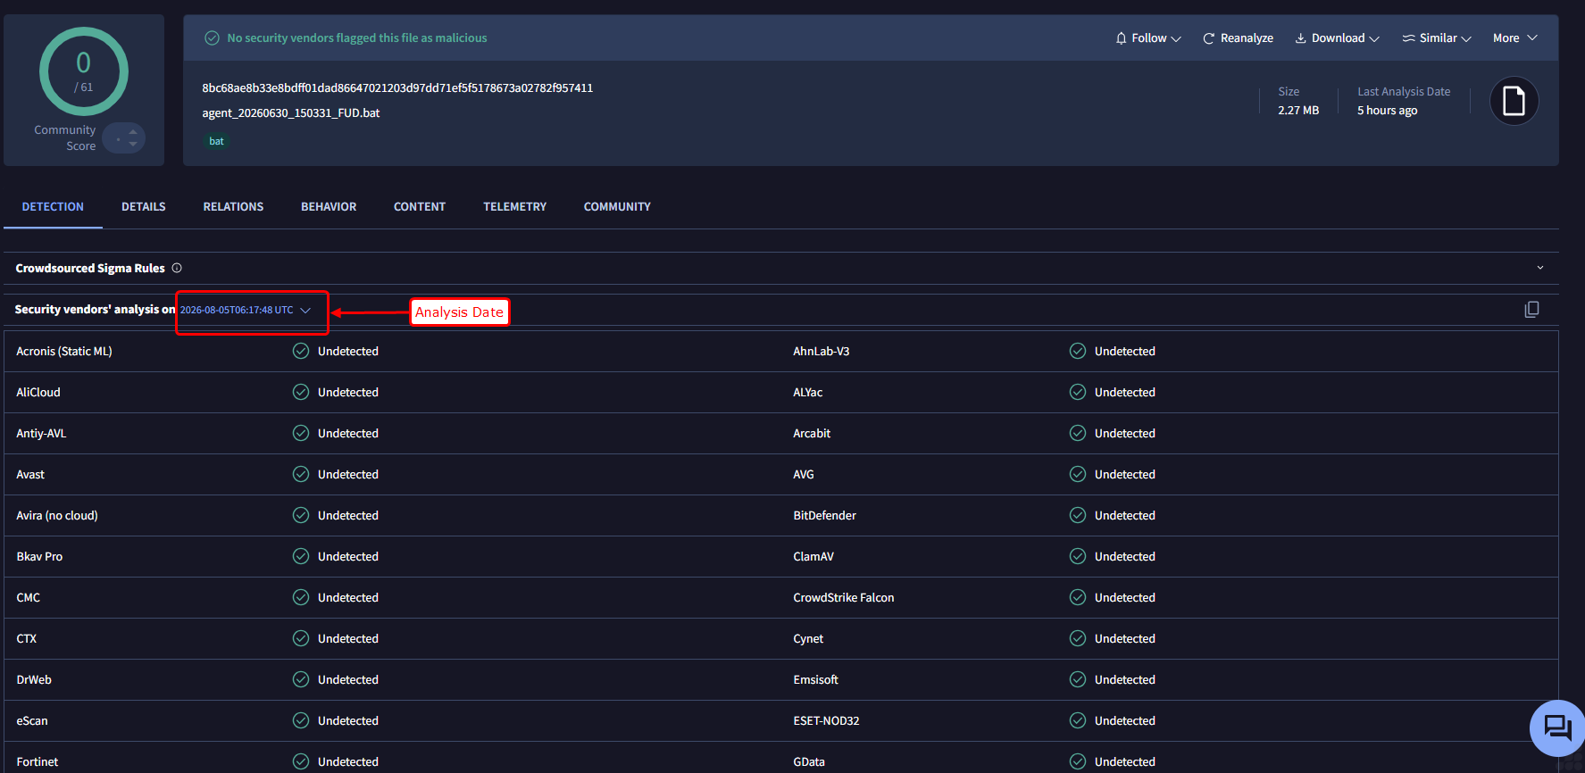Click the CMC vendor name

29,597
